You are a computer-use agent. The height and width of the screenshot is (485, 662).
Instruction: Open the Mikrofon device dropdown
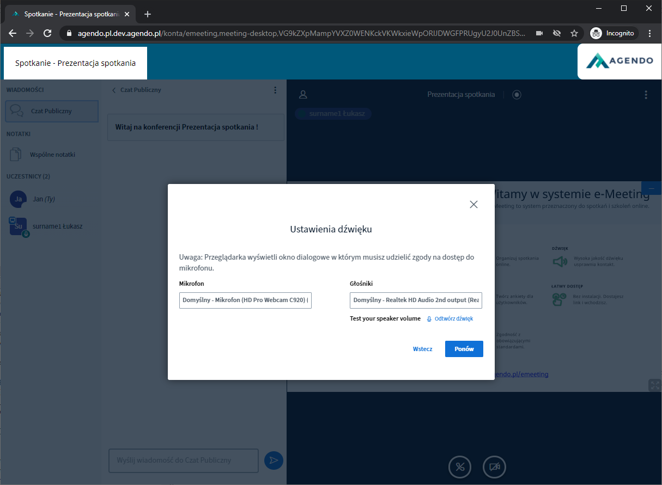245,300
